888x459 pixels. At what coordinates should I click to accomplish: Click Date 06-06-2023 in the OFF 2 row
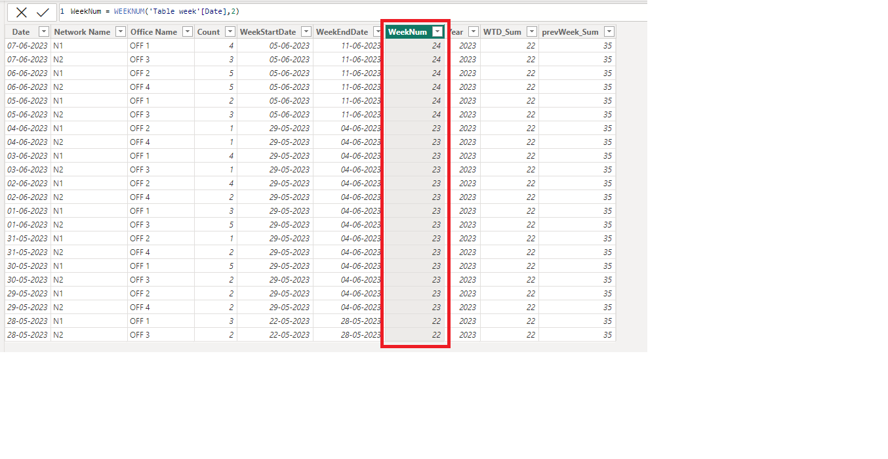tap(27, 73)
